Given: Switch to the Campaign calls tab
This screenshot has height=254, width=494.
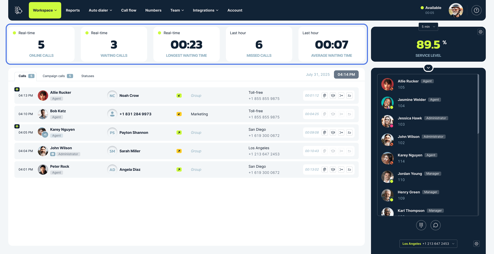Looking at the screenshot, I should 58,76.
